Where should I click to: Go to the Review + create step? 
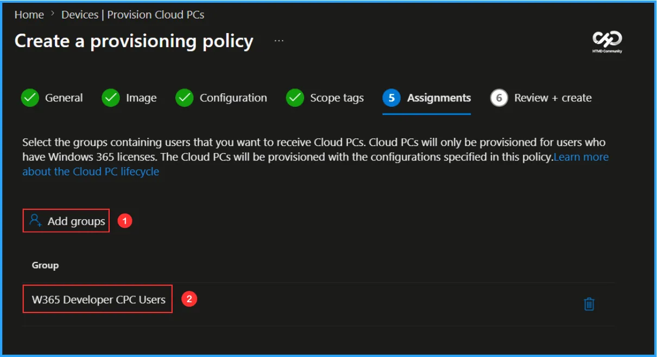[541, 98]
